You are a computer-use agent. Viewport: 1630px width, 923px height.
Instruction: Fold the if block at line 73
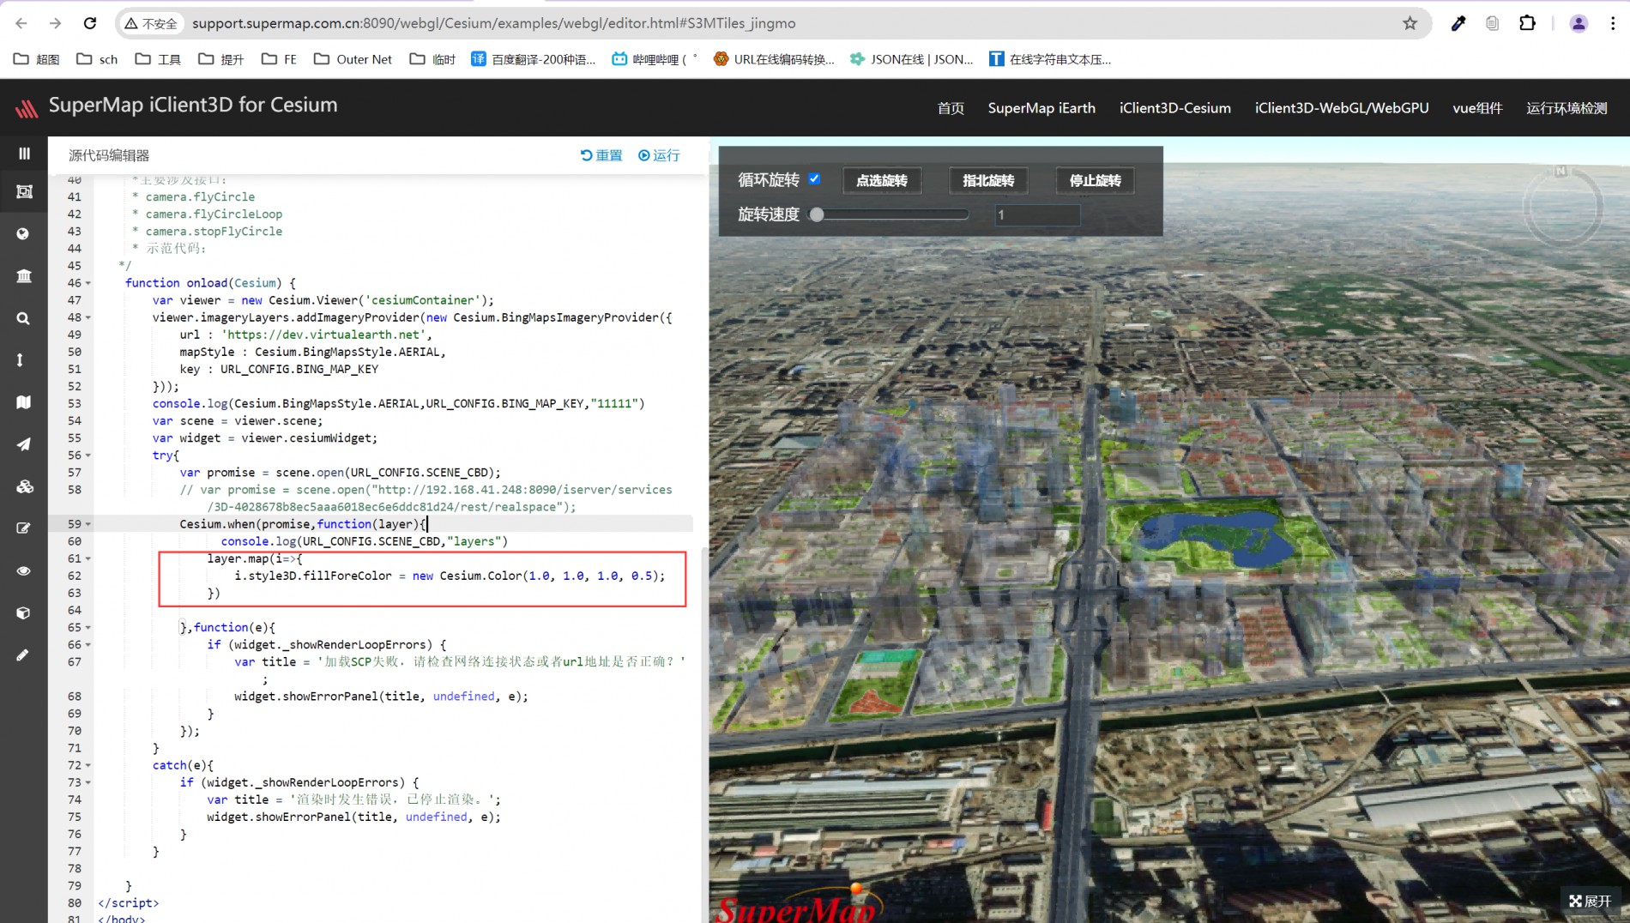(x=88, y=782)
